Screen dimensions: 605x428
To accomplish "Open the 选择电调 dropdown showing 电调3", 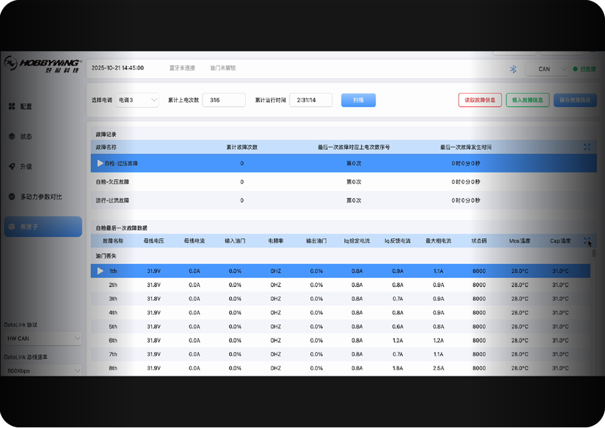I will 139,100.
